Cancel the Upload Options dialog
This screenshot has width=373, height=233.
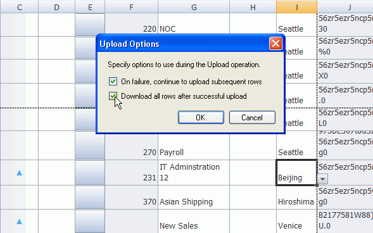pos(252,118)
